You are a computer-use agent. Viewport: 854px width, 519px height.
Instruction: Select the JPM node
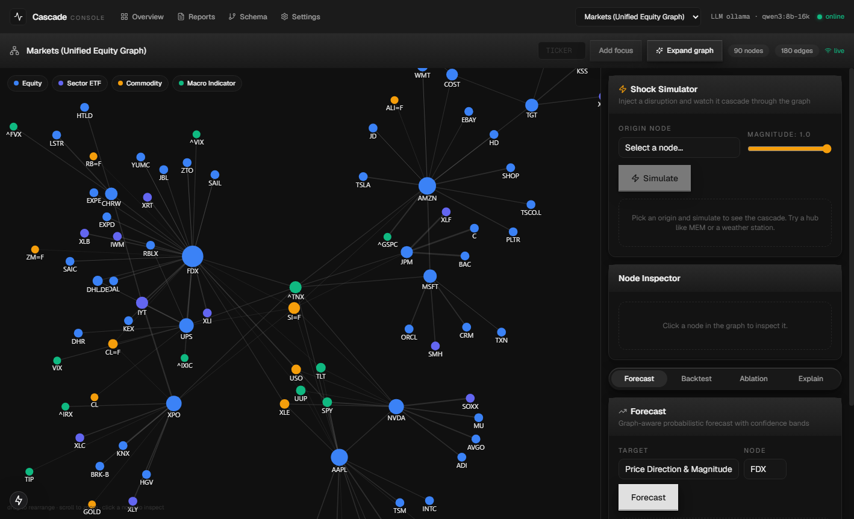tap(407, 252)
